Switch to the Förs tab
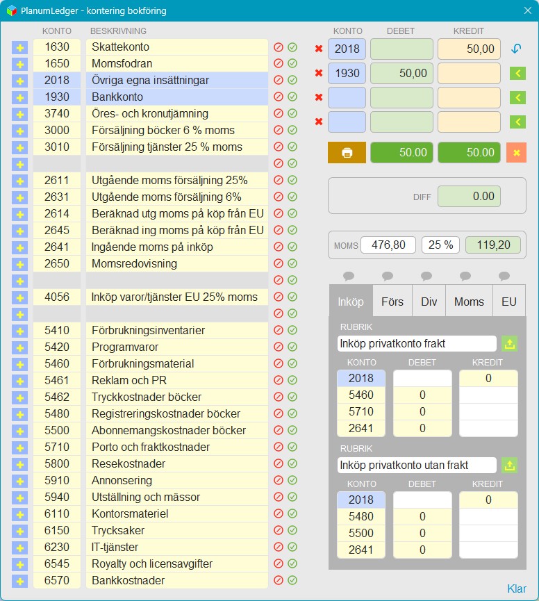This screenshot has width=539, height=601. point(392,302)
